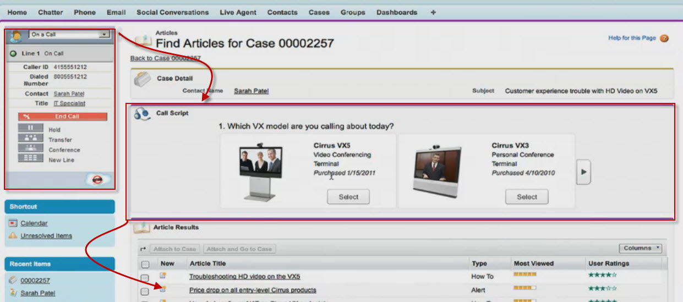Screen dimensions: 683x302
Task: Open Sarah Patel link in Case Detail
Action: coord(252,91)
